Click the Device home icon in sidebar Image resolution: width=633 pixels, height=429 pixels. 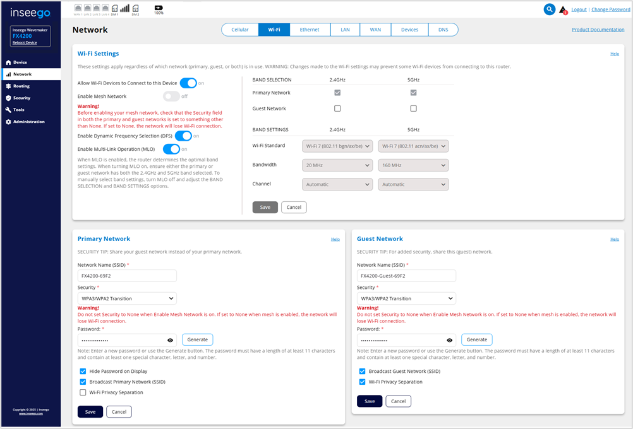tap(8, 62)
